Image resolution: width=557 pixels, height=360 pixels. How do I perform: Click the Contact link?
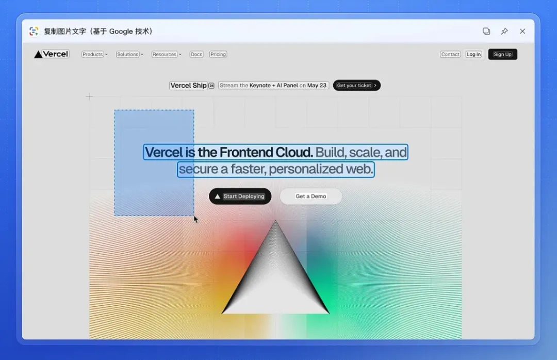click(x=450, y=54)
